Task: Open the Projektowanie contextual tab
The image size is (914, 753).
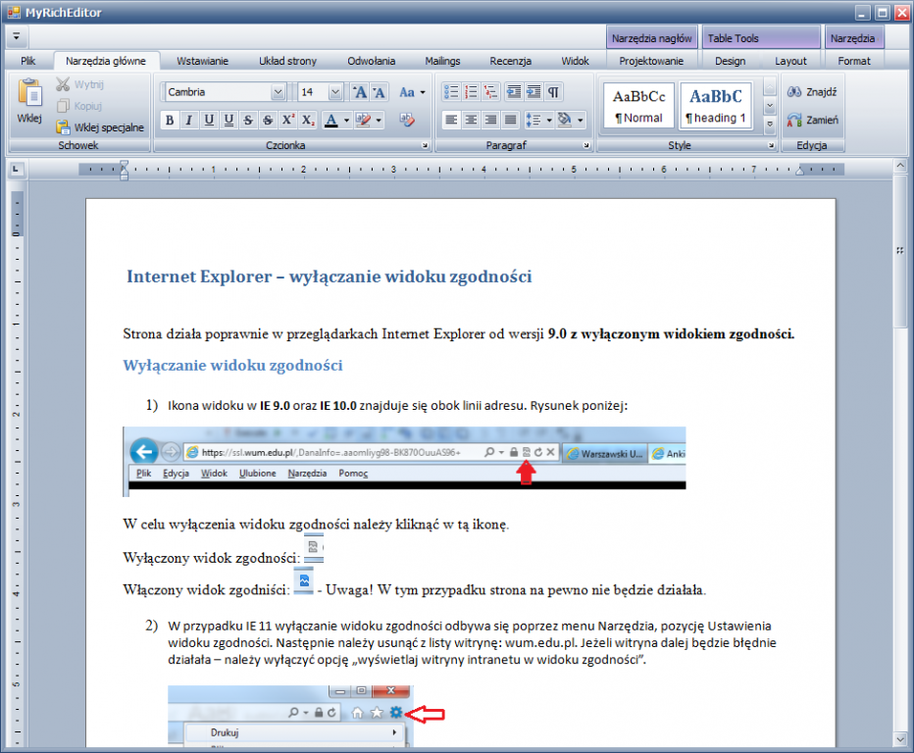Action: click(x=651, y=61)
